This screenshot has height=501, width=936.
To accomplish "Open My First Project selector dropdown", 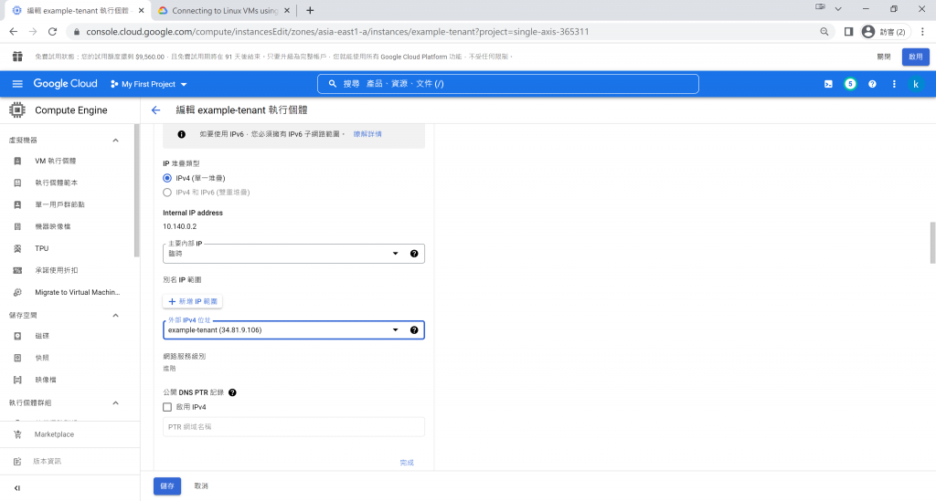I will pos(149,84).
